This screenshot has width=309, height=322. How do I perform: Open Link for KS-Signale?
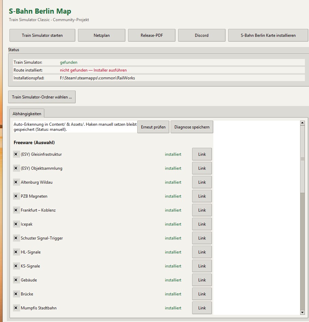click(x=202, y=266)
